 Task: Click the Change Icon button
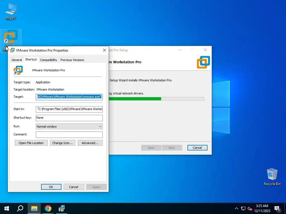click(63, 143)
